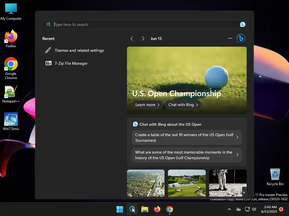
Task: Go to previous day's highlight
Action: tap(132, 39)
